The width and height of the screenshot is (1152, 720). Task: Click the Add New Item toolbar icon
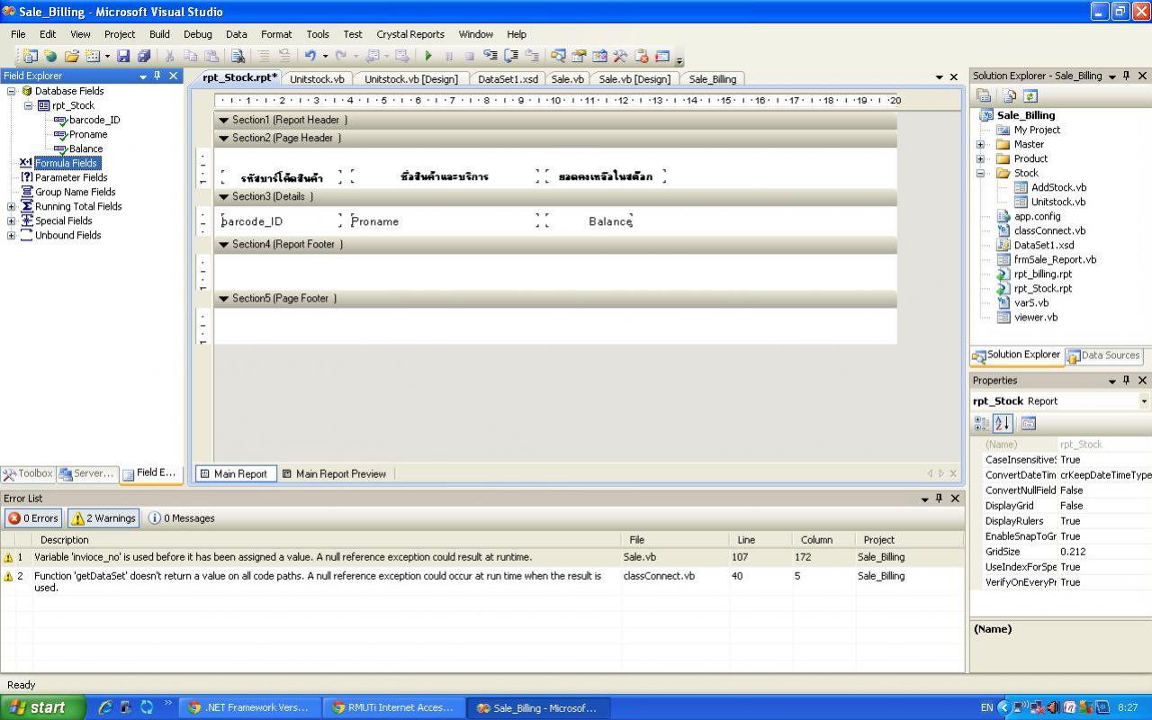click(93, 56)
